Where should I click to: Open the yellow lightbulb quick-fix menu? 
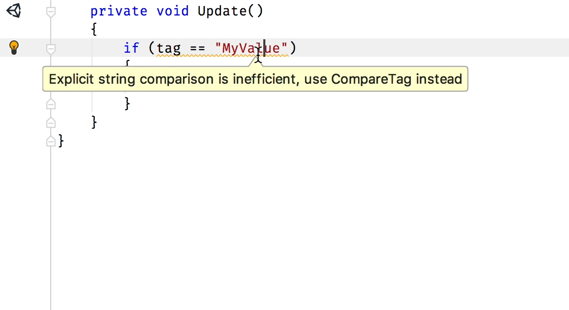14,48
